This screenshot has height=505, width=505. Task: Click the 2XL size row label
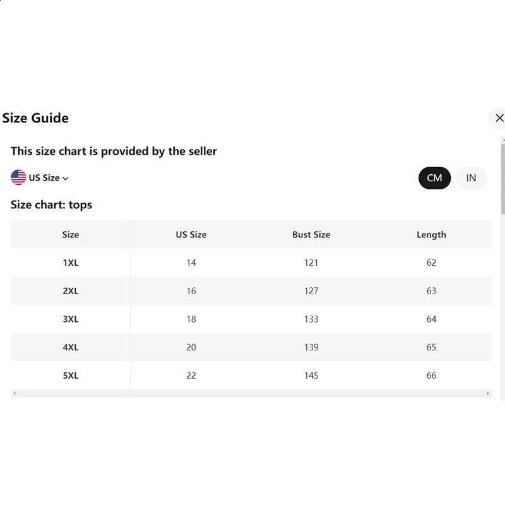pos(71,291)
